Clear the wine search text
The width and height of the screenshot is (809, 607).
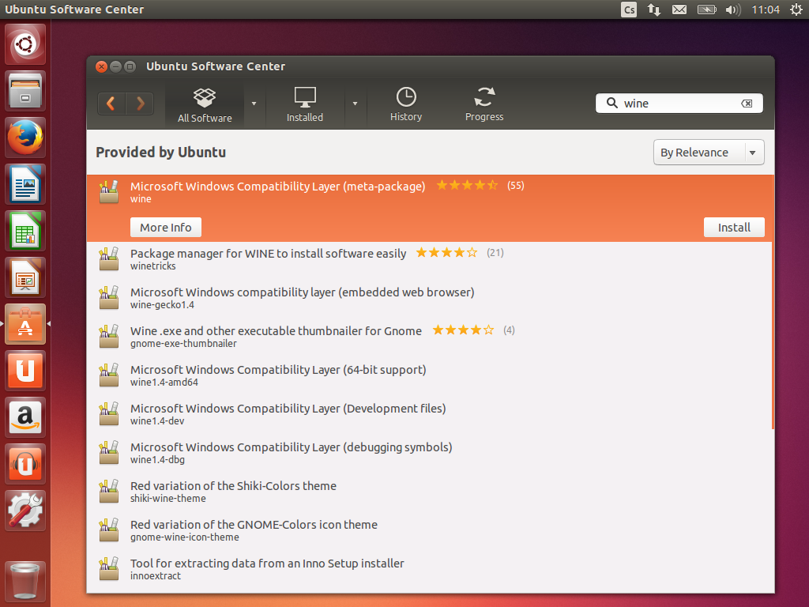746,104
